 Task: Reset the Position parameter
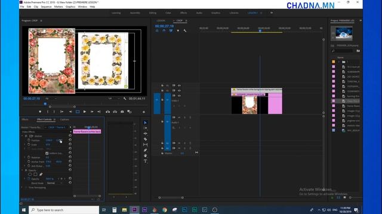tap(70, 140)
